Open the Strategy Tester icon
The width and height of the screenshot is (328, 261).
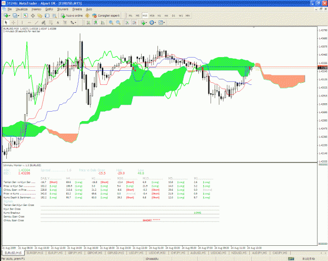click(54, 16)
